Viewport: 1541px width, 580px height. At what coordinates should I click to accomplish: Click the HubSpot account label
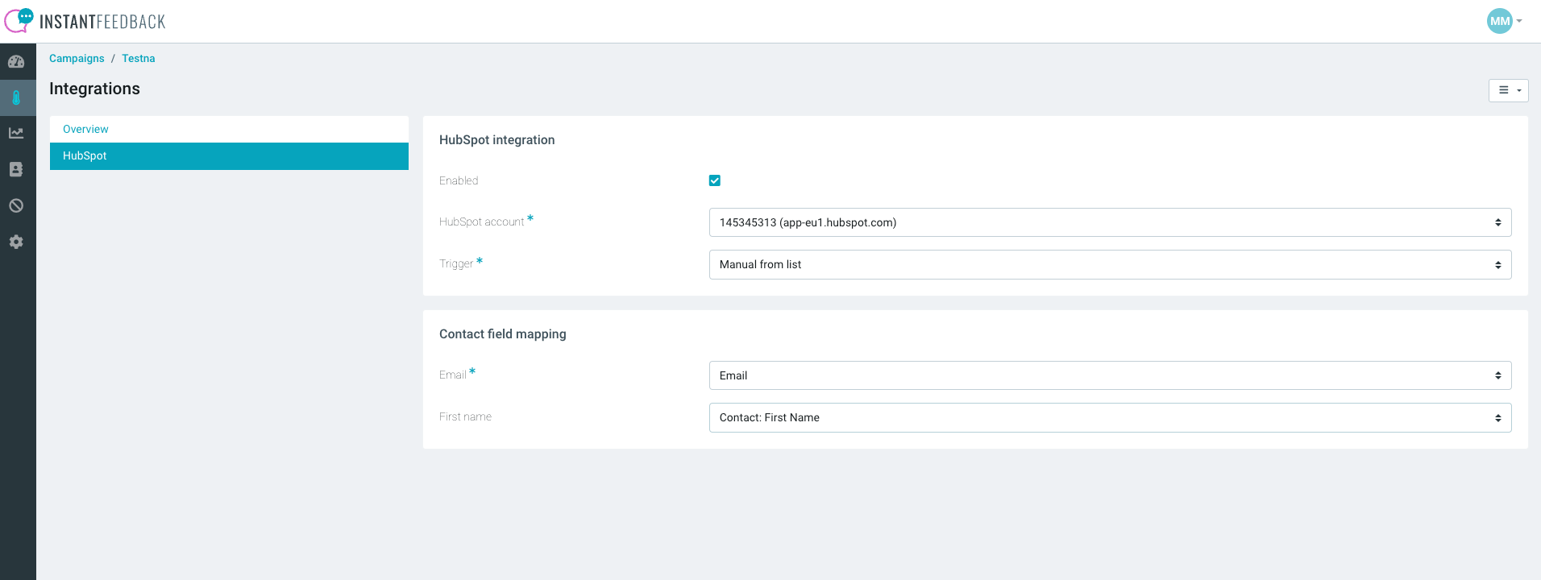pos(482,222)
